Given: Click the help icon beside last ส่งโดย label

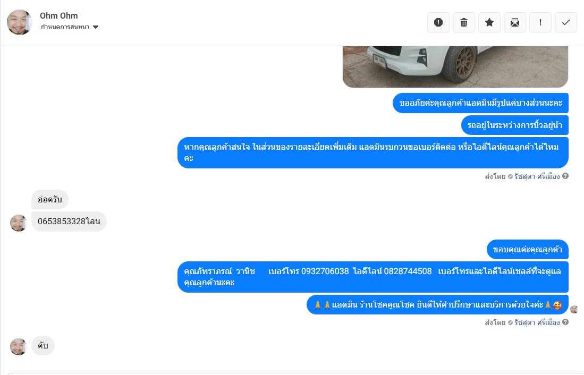Looking at the screenshot, I should click(x=565, y=322).
